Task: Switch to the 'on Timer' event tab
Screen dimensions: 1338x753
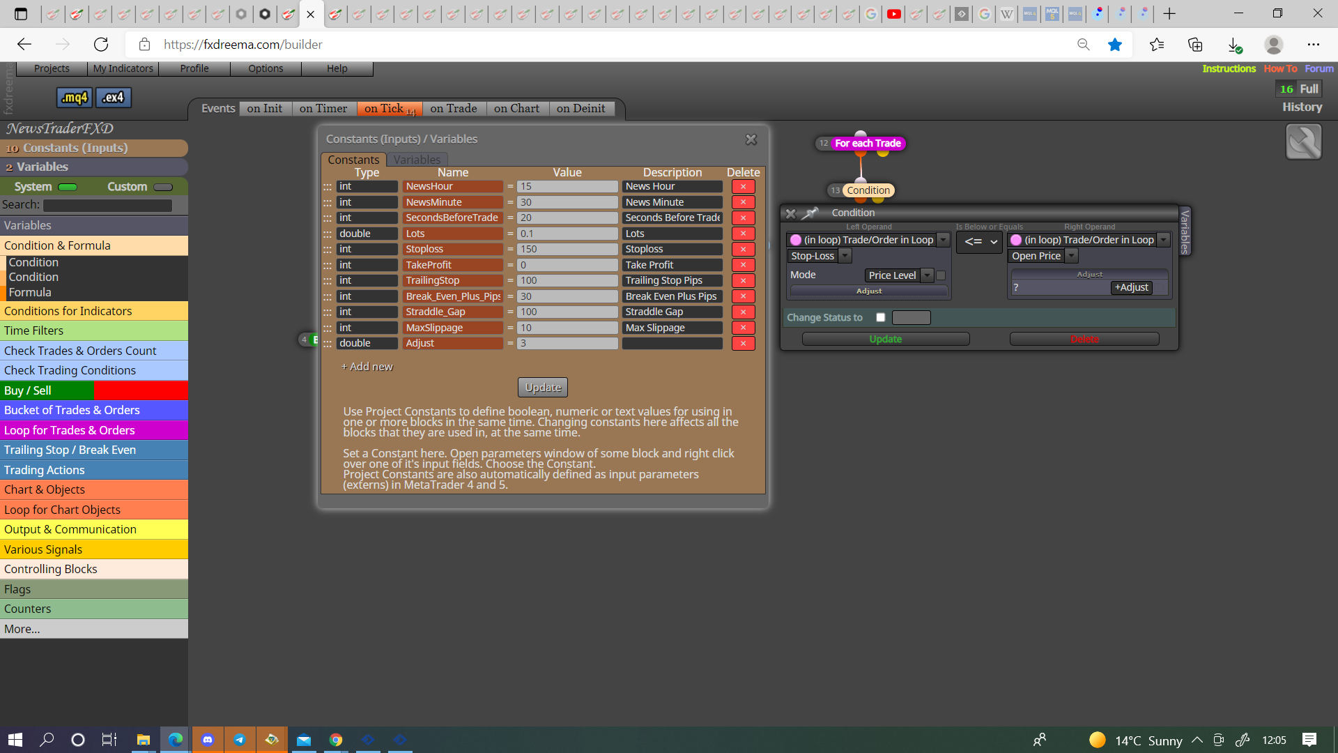Action: coord(323,109)
